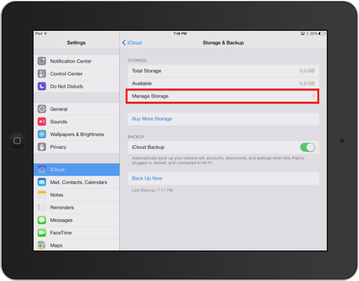Select Sounds in the sidebar
The height and width of the screenshot is (281, 359).
click(x=77, y=121)
